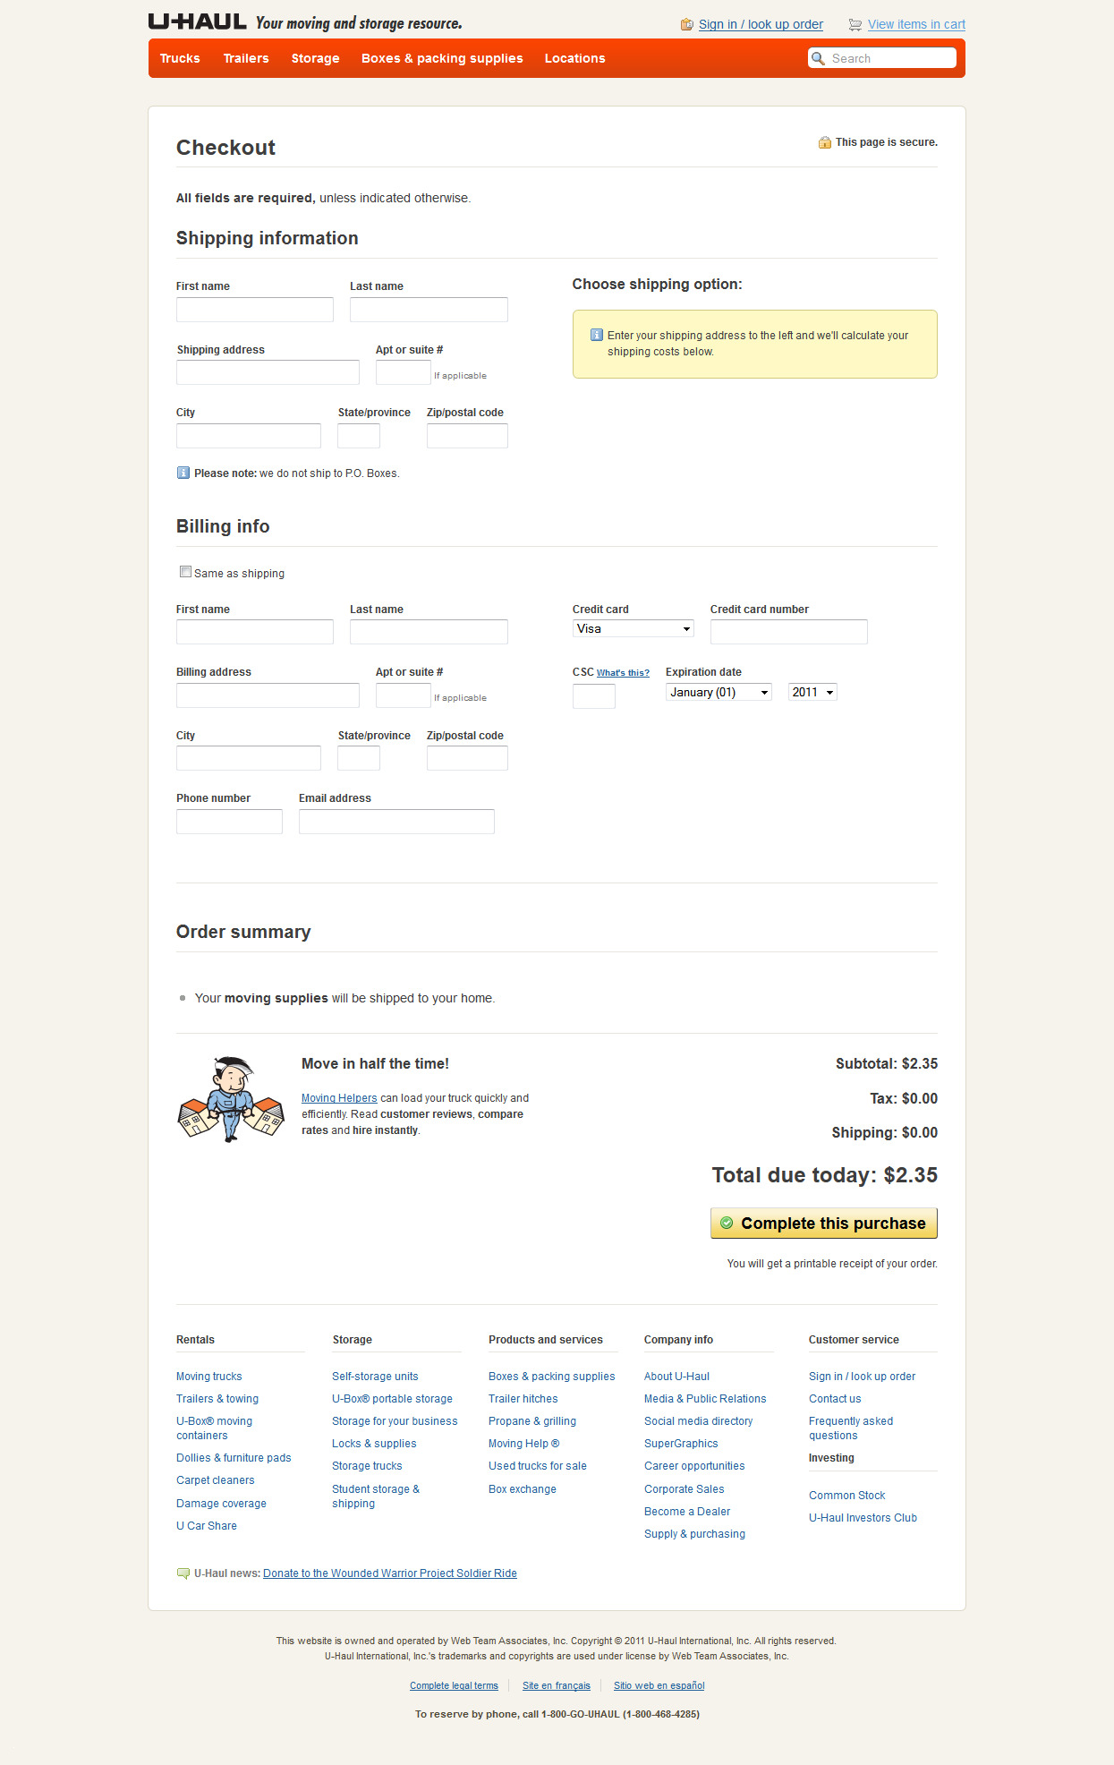Click the U-Haul news speech bubble icon

coord(183,1573)
